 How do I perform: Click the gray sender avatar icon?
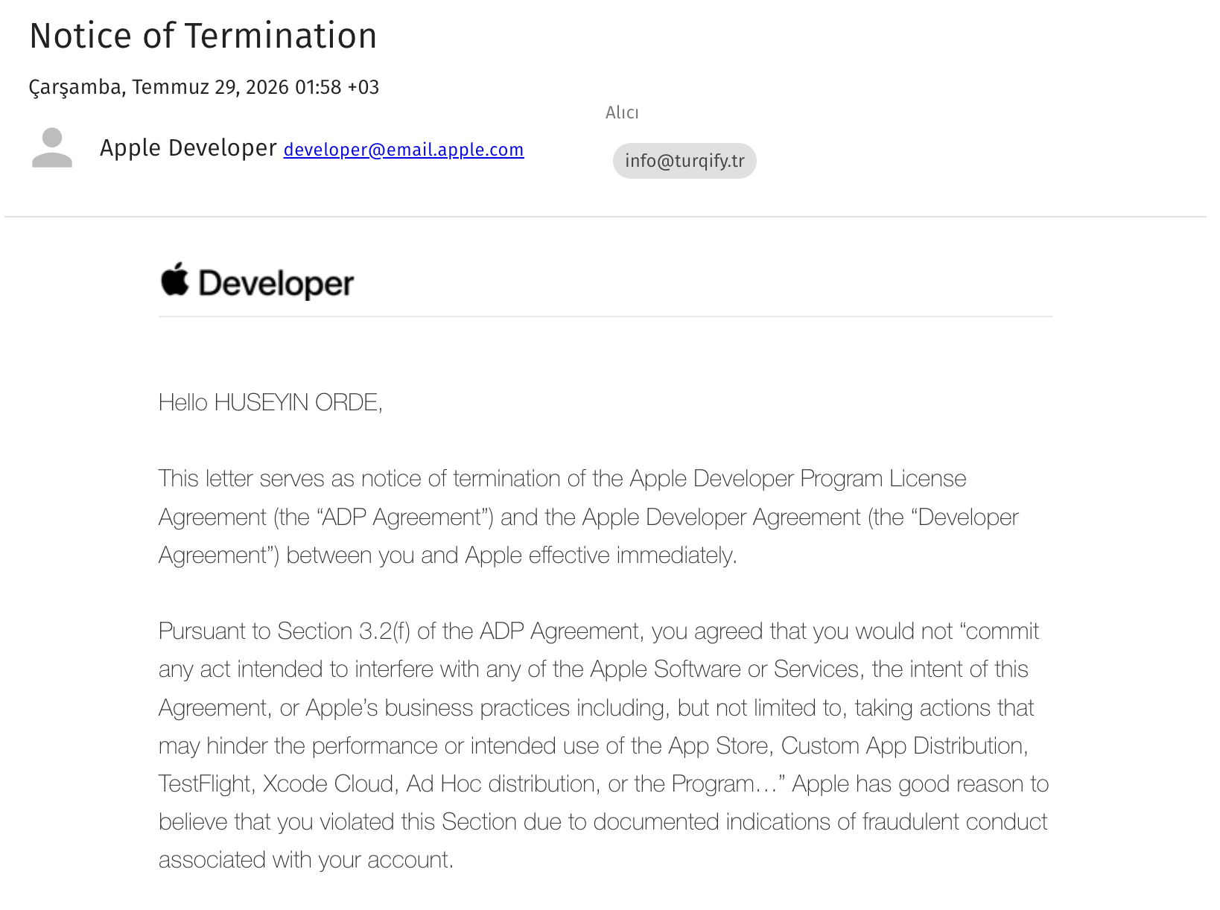pyautogui.click(x=52, y=147)
